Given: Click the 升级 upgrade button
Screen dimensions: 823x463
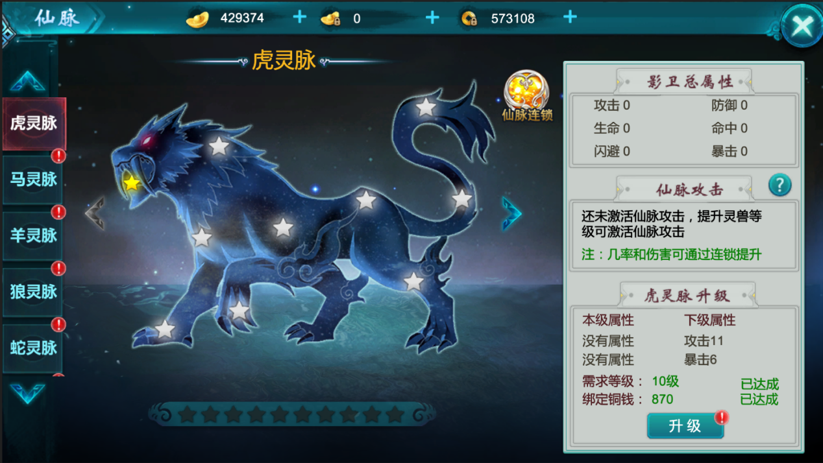Looking at the screenshot, I should tap(685, 426).
